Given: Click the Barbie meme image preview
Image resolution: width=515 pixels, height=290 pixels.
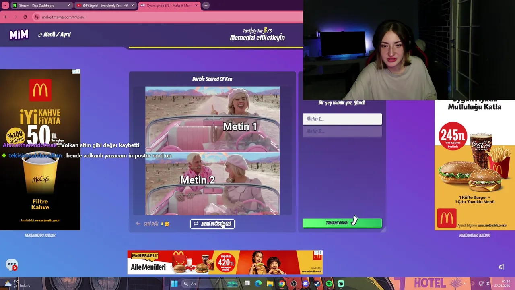Looking at the screenshot, I should (212, 151).
